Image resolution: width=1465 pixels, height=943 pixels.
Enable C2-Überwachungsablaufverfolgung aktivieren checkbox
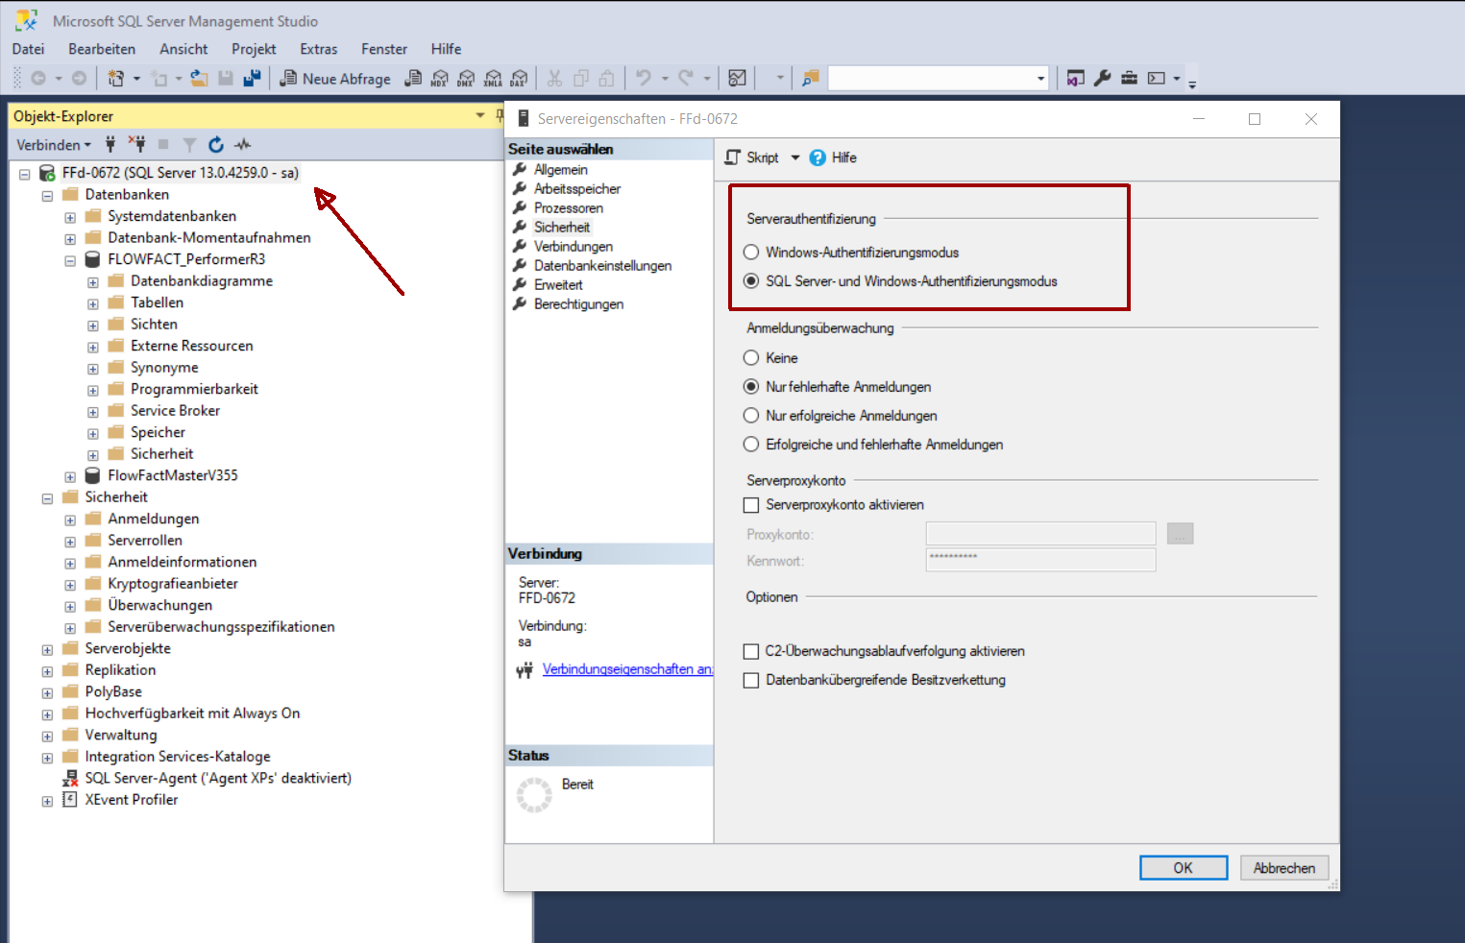(751, 651)
